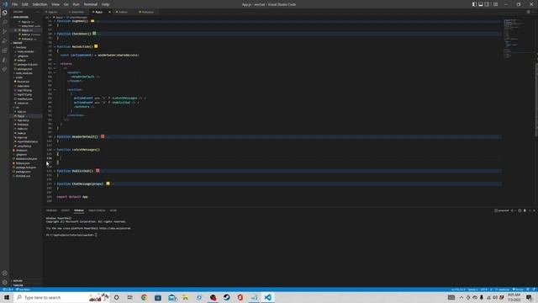Open Chrome from the taskbar
Screen dimensions: 538x303
(144, 297)
